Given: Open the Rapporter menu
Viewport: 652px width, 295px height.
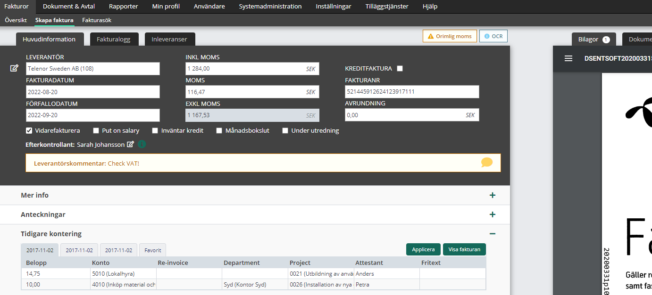Looking at the screenshot, I should [x=124, y=7].
